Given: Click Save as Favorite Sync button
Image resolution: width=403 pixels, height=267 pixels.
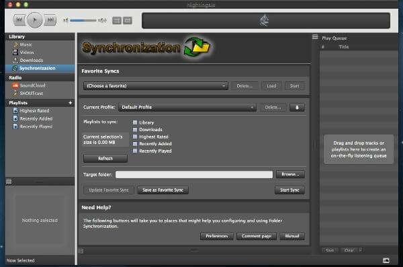Looking at the screenshot, I should pos(163,190).
